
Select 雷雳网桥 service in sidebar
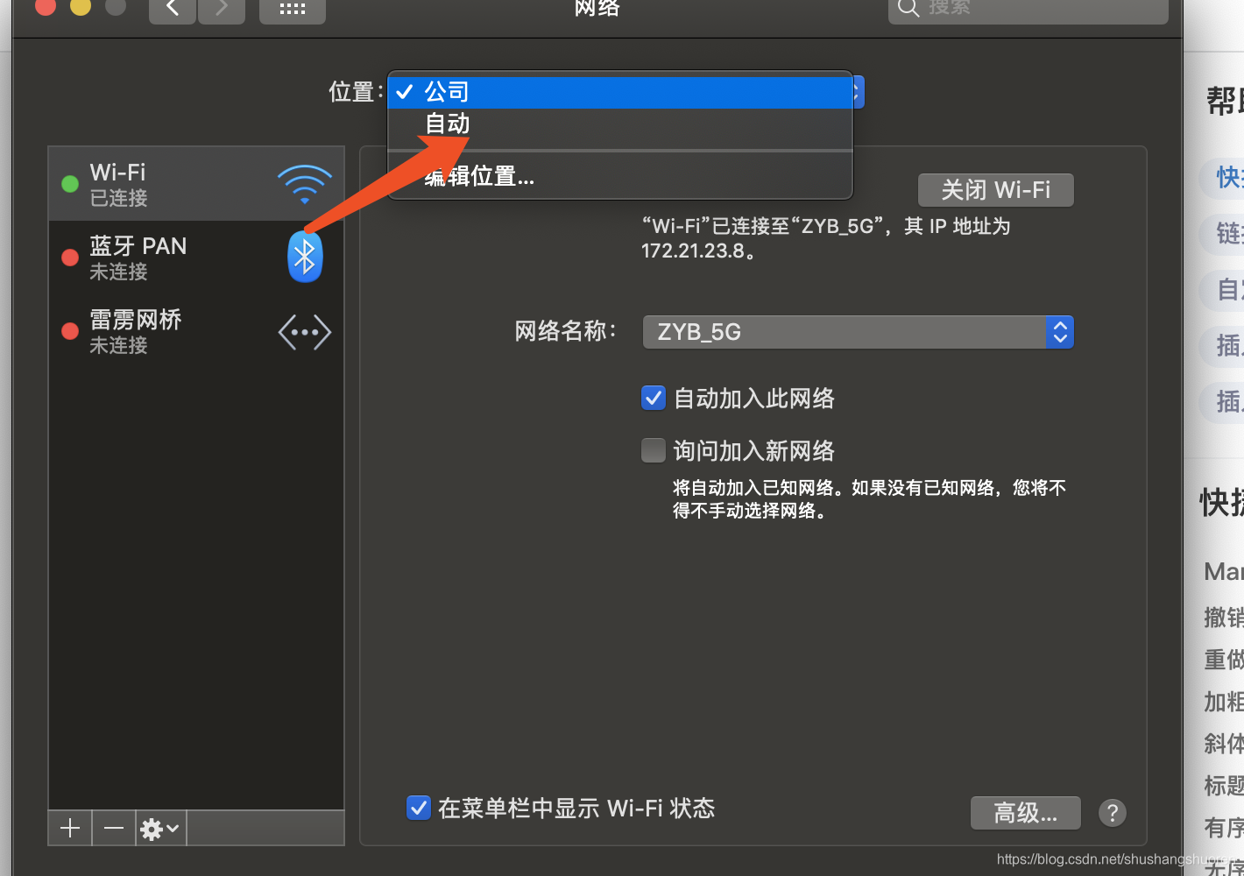coord(196,331)
